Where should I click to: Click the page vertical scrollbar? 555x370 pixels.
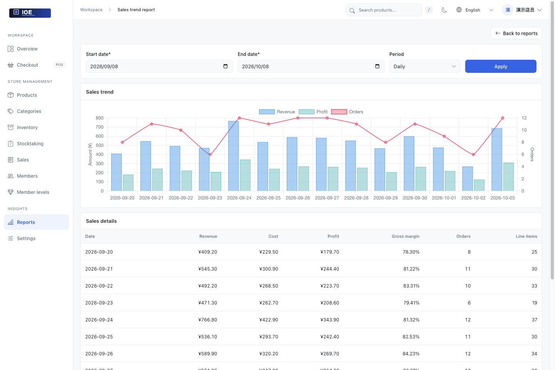point(552,141)
